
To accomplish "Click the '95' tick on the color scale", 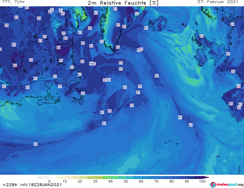I will pyautogui.click(x=187, y=181).
